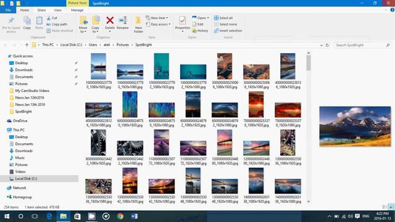The width and height of the screenshot is (395, 222).
Task: Click the mountain preview image in preview pane
Action: tap(355, 126)
